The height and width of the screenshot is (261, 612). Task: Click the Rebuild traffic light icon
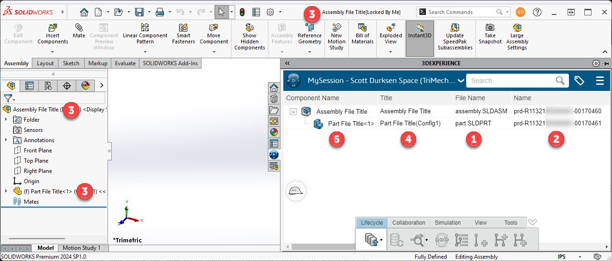[242, 12]
